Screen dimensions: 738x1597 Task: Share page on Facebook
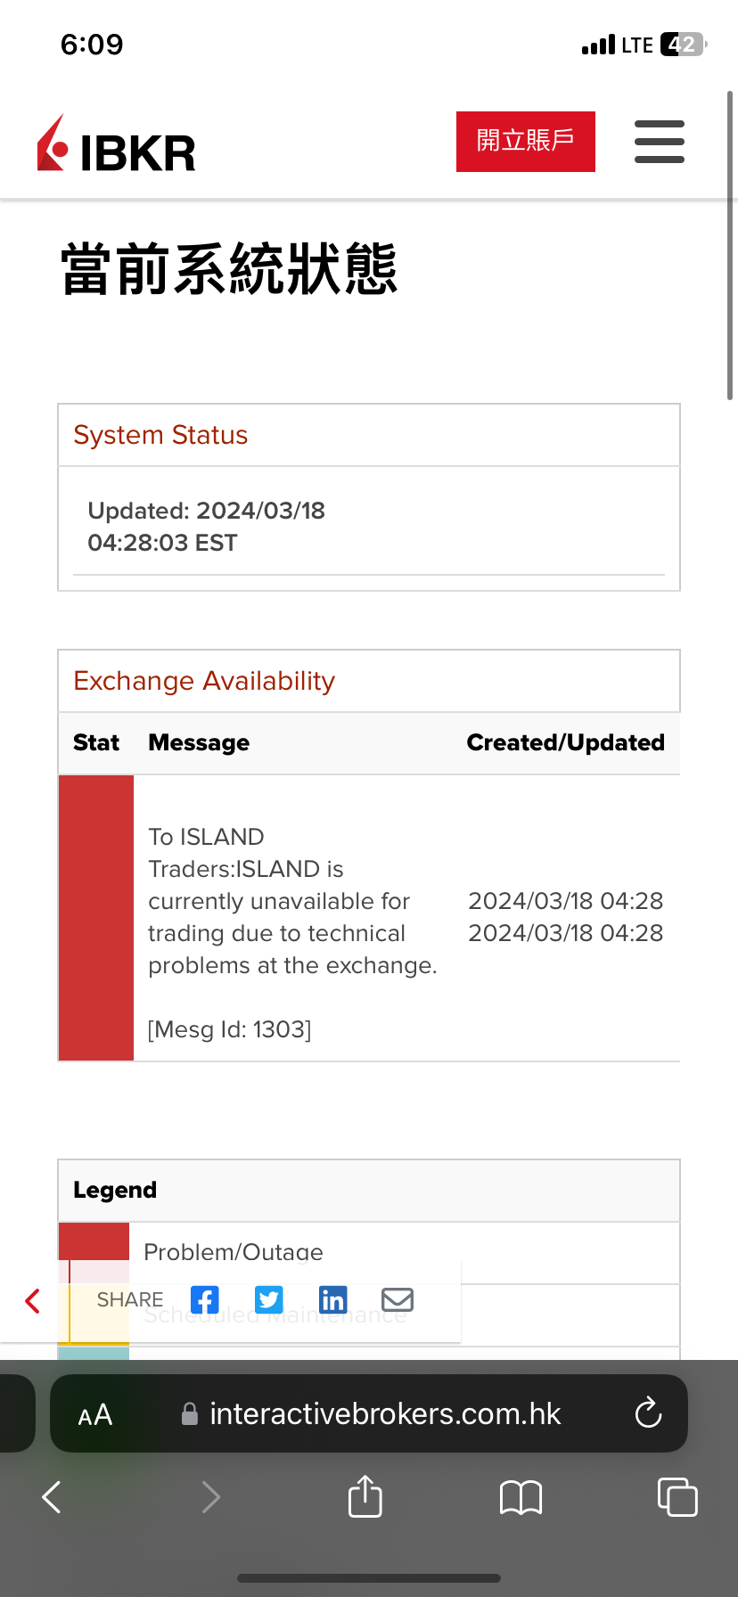205,1299
